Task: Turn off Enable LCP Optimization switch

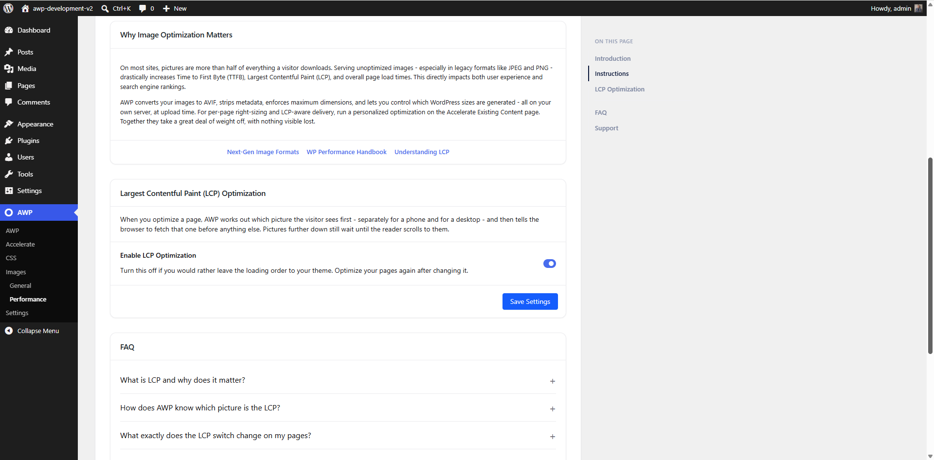Action: point(550,264)
